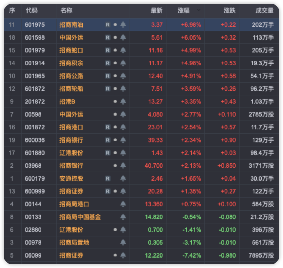Click the alert bell for 招商南油

pyautogui.click(x=123, y=25)
